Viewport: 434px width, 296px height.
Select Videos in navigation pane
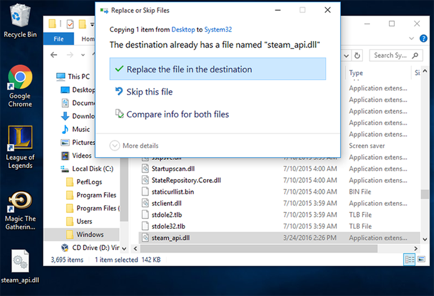point(76,156)
